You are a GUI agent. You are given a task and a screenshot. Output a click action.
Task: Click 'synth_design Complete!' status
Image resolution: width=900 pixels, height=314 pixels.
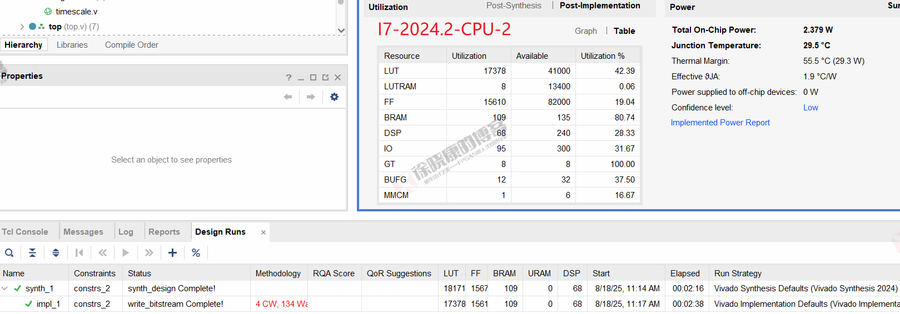click(x=171, y=288)
